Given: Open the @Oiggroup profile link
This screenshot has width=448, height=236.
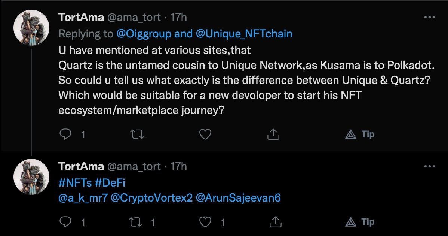Looking at the screenshot, I should [144, 34].
